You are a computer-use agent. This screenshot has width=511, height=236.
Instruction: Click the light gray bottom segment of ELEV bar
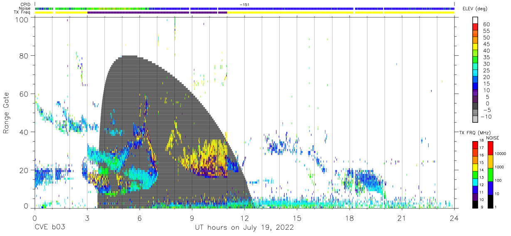click(475, 119)
